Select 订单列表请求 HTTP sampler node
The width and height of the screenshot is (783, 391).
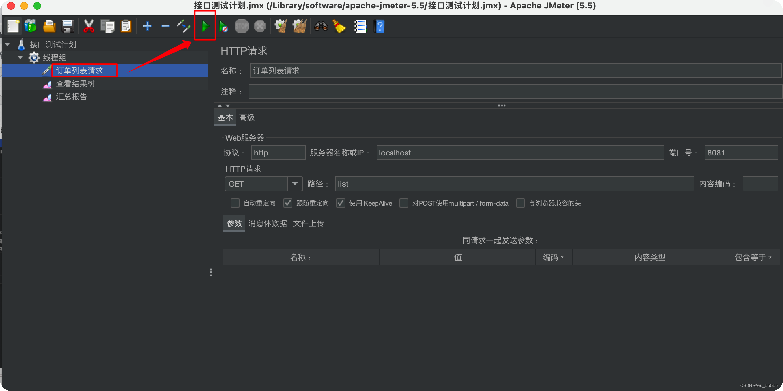(x=79, y=71)
